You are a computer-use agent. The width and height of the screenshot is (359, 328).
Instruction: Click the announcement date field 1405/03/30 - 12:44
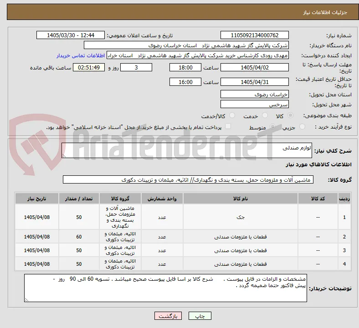pyautogui.click(x=71, y=35)
